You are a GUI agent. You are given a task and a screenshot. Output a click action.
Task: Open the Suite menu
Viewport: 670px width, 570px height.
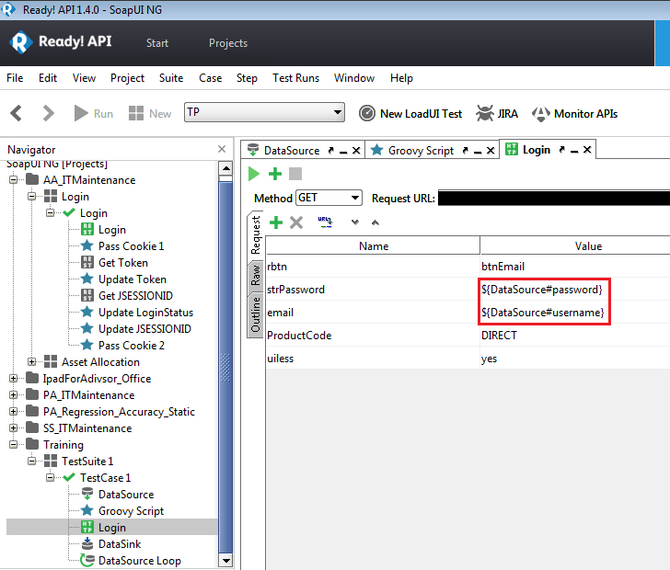pos(171,78)
